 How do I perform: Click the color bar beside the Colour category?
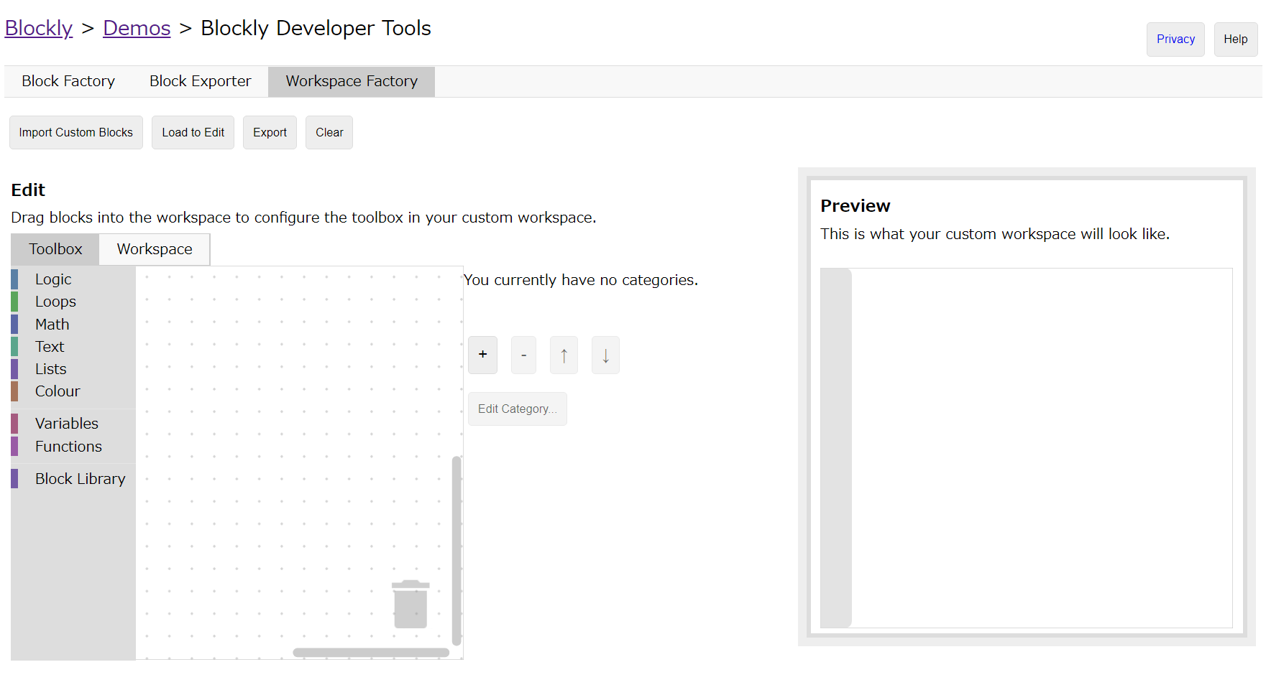(15, 391)
